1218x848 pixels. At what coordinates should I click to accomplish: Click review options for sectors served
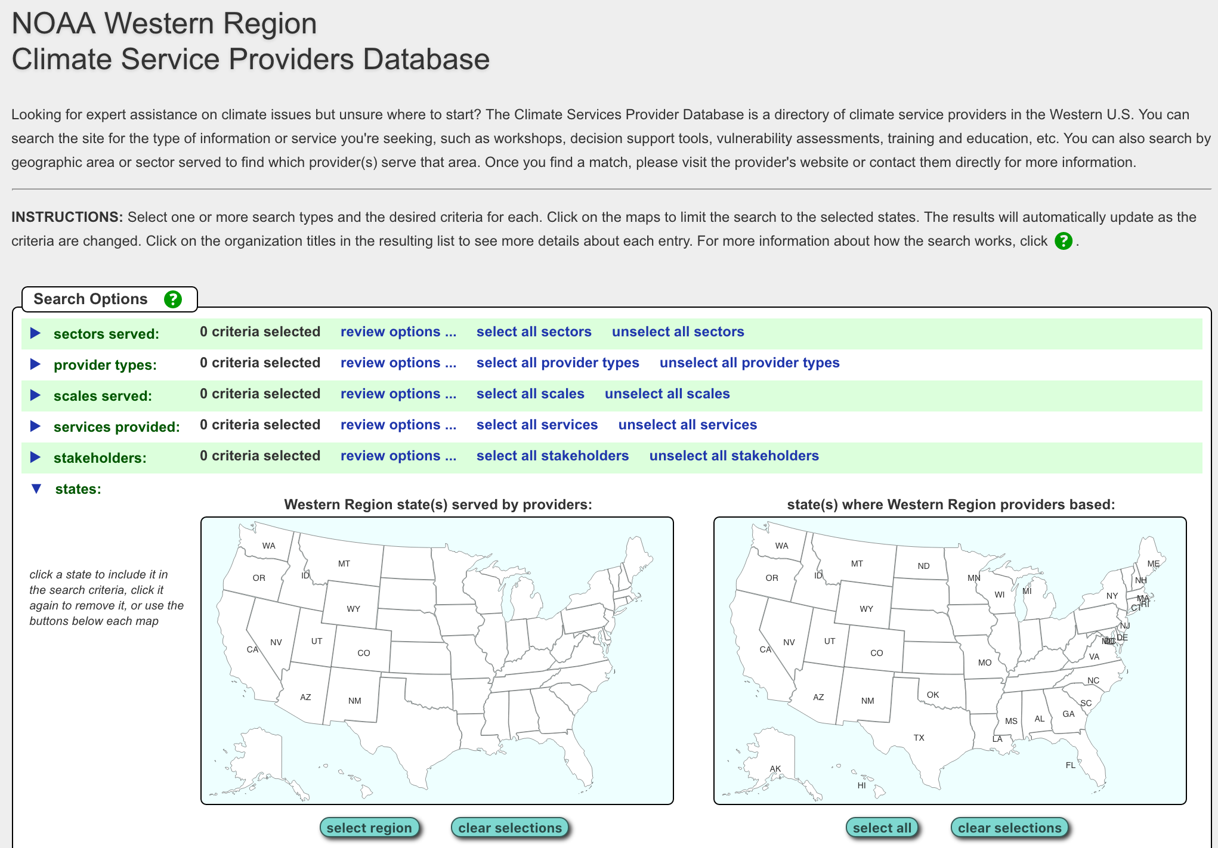[x=398, y=332]
